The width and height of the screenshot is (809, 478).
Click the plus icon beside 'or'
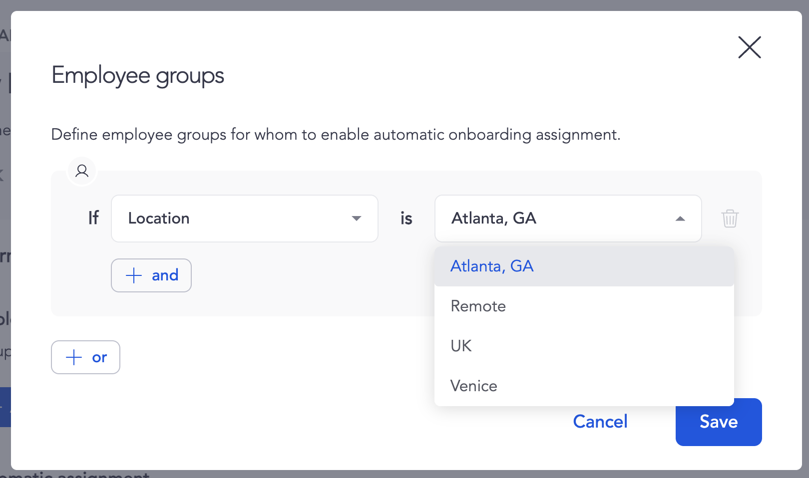[x=74, y=357]
